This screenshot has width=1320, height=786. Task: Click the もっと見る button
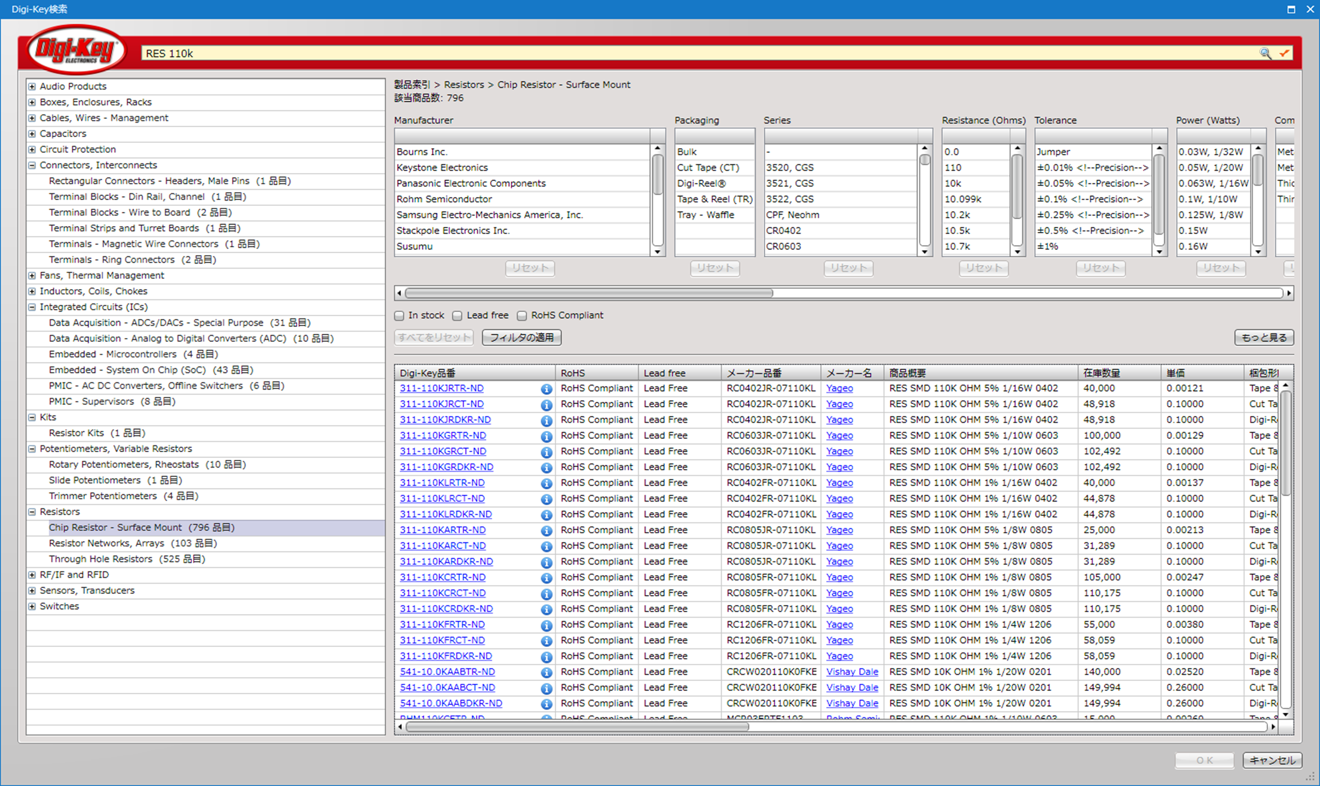[x=1264, y=338]
